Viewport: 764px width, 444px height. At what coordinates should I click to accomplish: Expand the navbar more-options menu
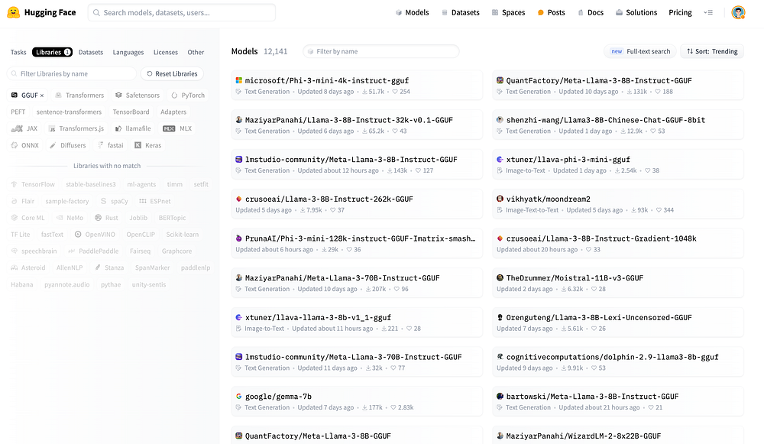pyautogui.click(x=708, y=13)
